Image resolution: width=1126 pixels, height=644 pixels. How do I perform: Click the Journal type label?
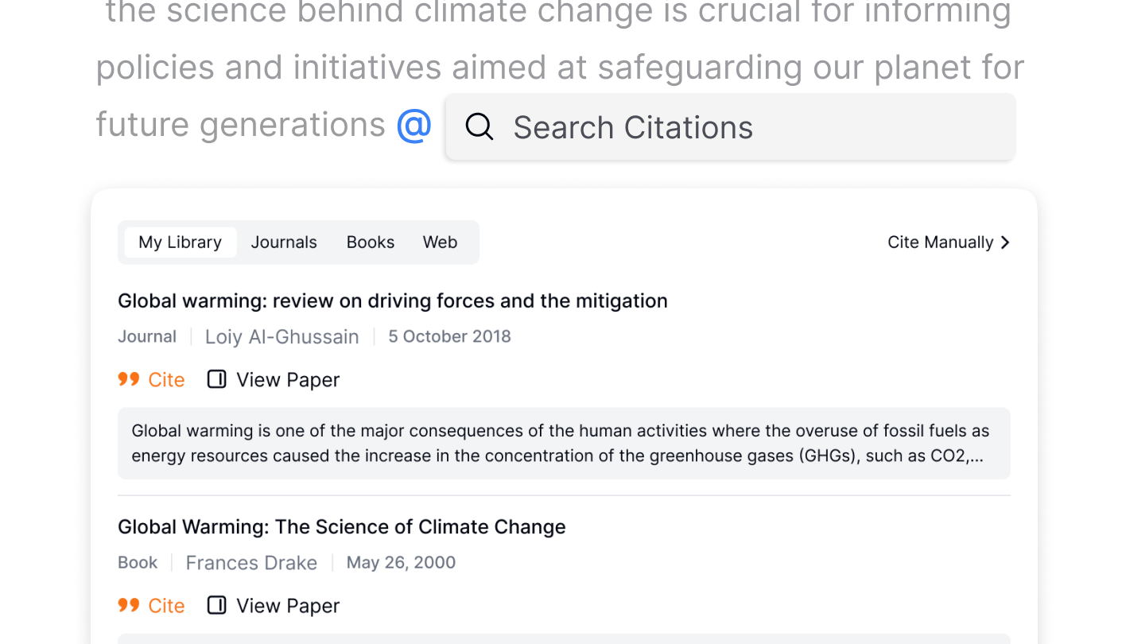pos(147,336)
